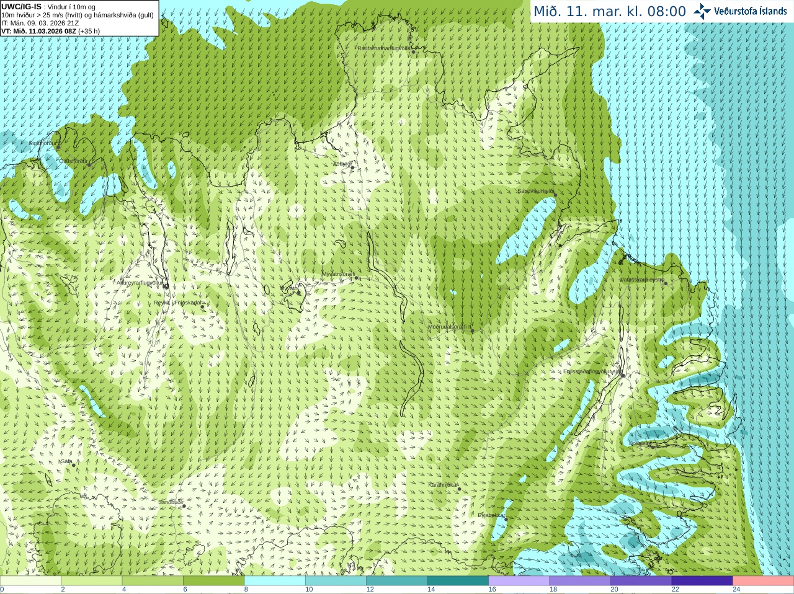Click the 0–2 m/s palest legend swatch
794x594 pixels.
tap(30, 581)
